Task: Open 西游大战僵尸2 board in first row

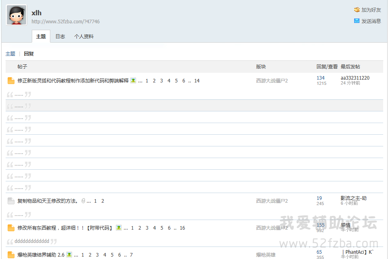Action: pos(272,80)
